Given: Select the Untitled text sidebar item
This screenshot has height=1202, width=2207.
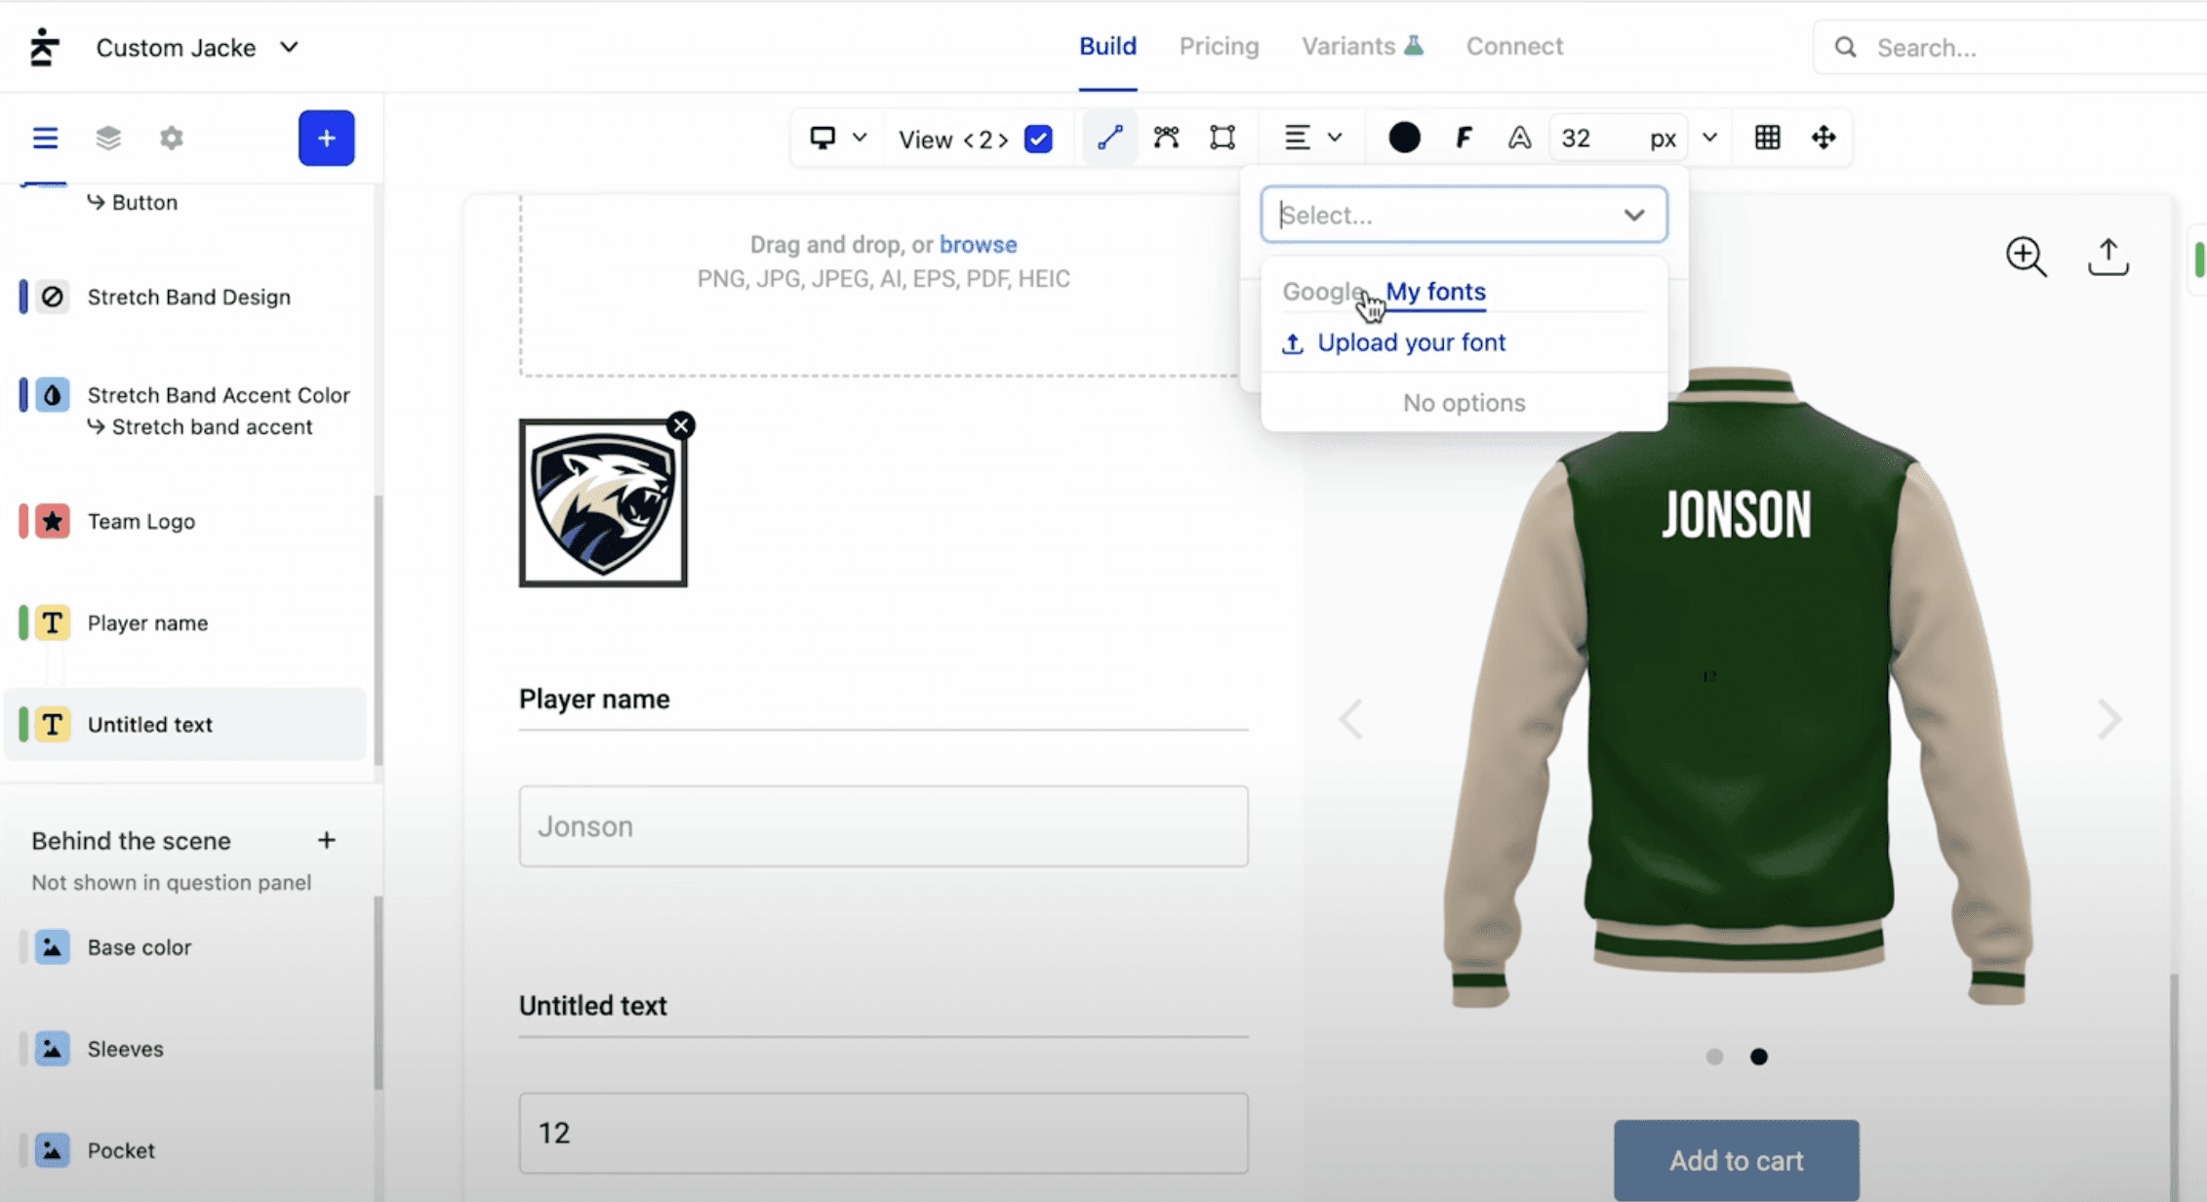Looking at the screenshot, I should pos(185,725).
